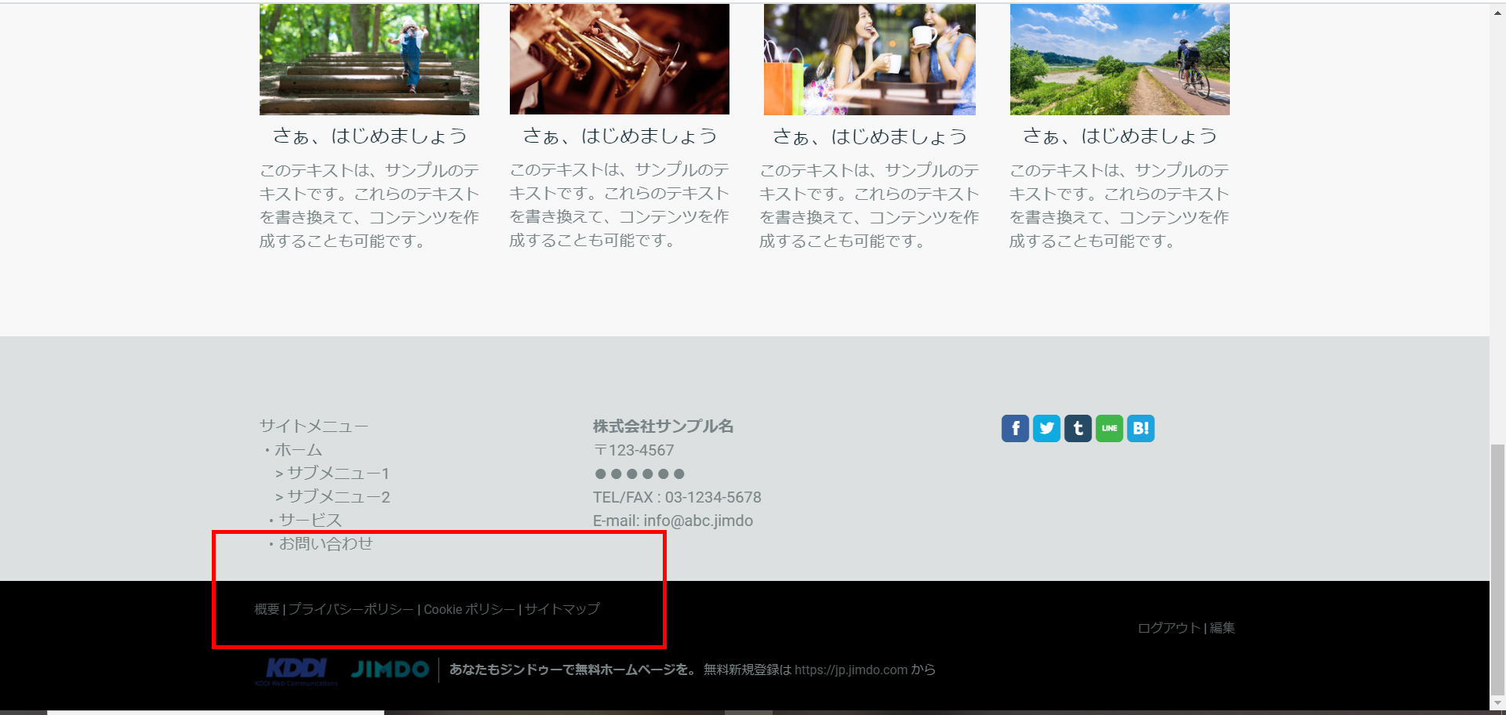1506x715 pixels.
Task: Go to the サービス page link
Action: (310, 521)
